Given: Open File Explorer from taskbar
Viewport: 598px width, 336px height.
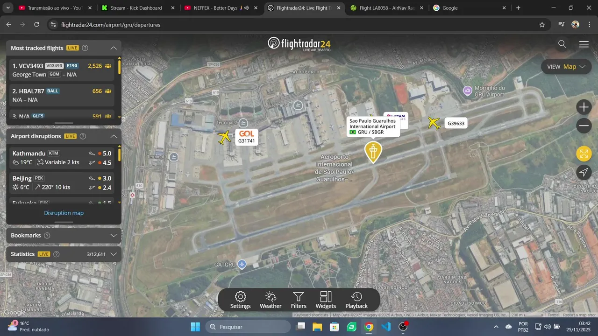Looking at the screenshot, I should [317, 327].
